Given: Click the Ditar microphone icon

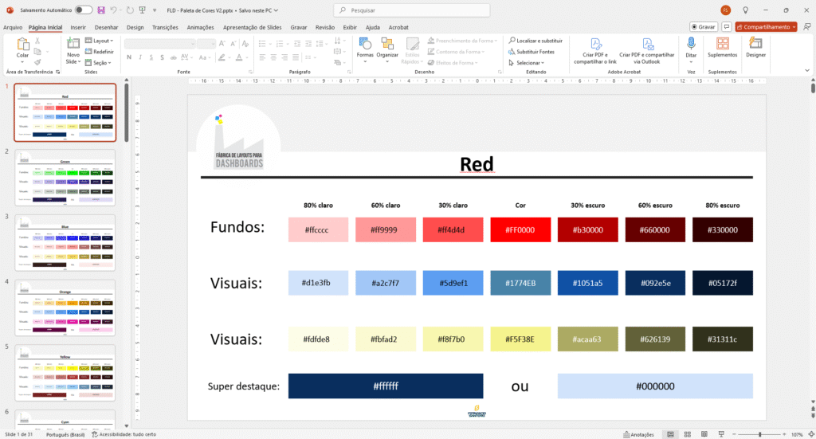Looking at the screenshot, I should [691, 46].
